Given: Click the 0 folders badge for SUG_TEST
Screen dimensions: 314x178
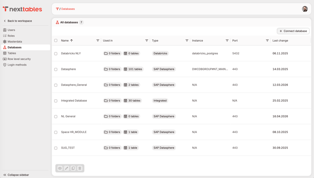Looking at the screenshot, I should [x=112, y=148].
